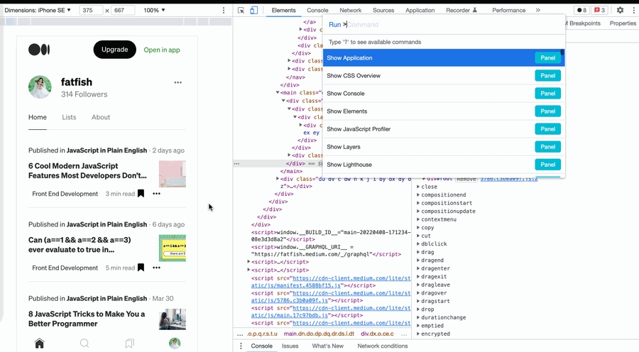Expand the more DevTools tabs chevron
Viewport: 639px width, 352px height.
pos(537,11)
